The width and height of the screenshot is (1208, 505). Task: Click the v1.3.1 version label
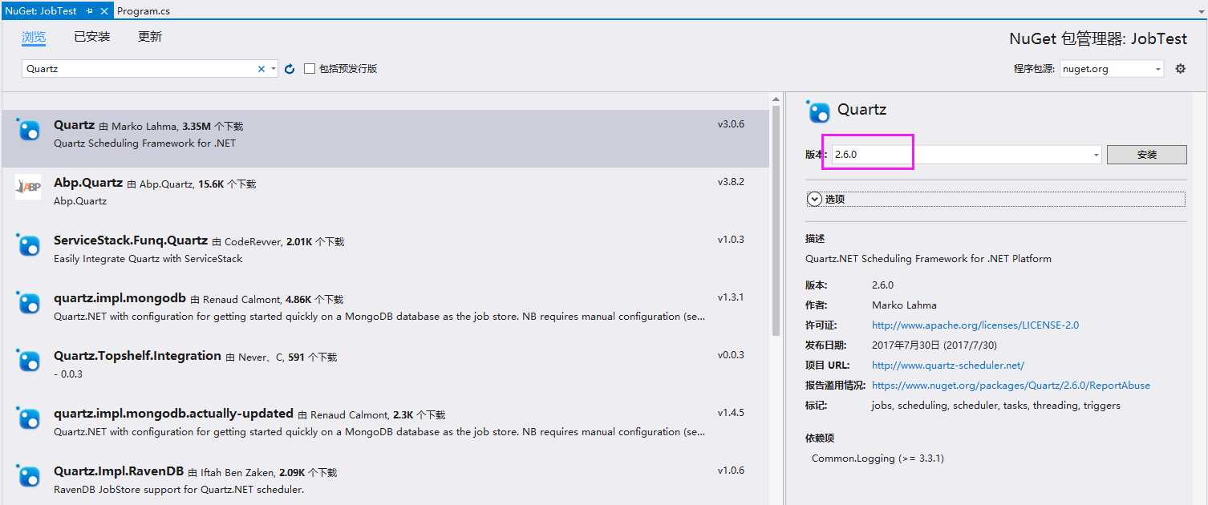pos(731,297)
